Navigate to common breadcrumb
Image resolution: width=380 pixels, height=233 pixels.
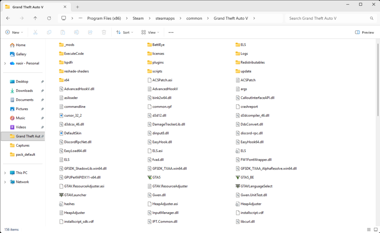(x=194, y=18)
